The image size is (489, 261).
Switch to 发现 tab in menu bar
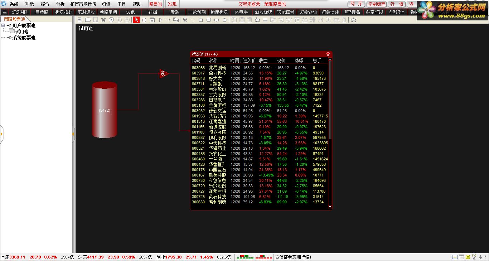pyautogui.click(x=172, y=4)
